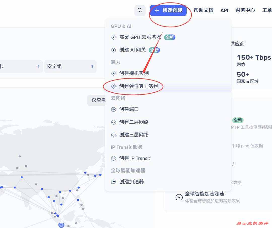This screenshot has height=228, width=272.
Task: Click the 创建端口 icon
Action: pos(114,110)
